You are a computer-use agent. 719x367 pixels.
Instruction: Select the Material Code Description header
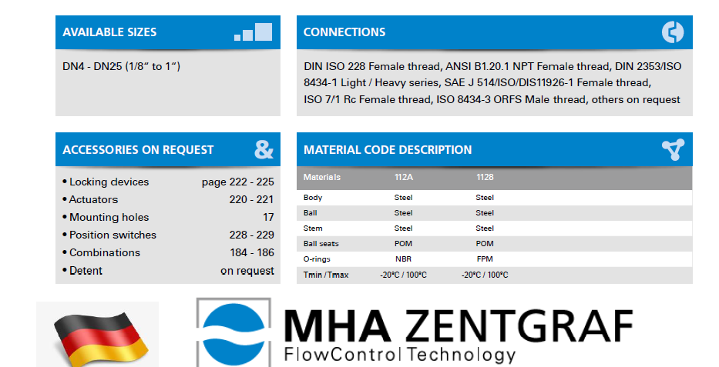pos(388,150)
